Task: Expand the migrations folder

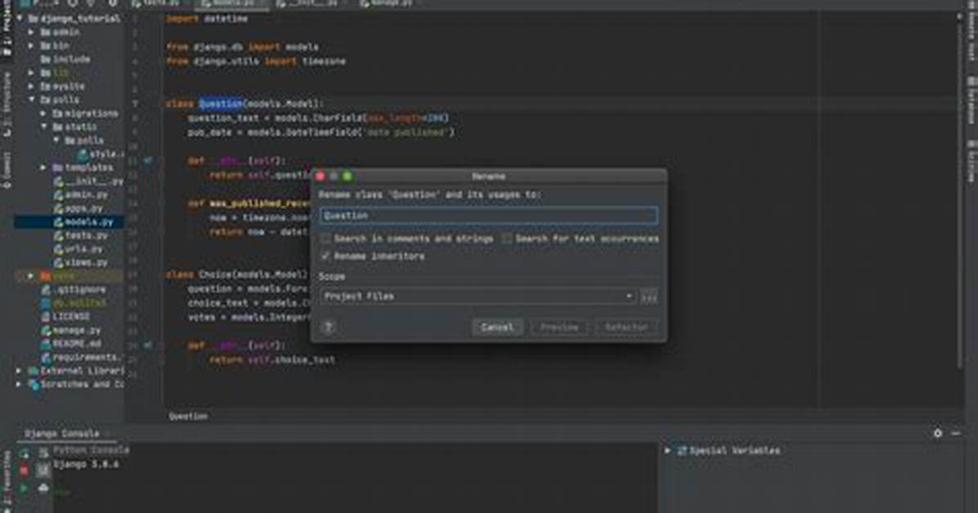Action: coord(43,114)
